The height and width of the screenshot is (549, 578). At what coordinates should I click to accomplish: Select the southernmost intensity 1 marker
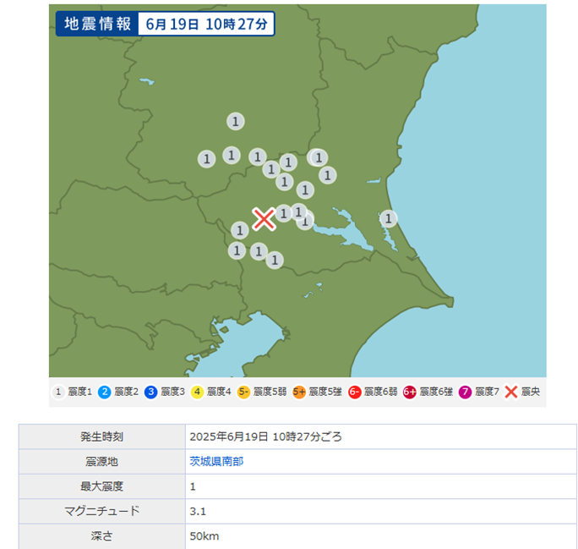274,260
